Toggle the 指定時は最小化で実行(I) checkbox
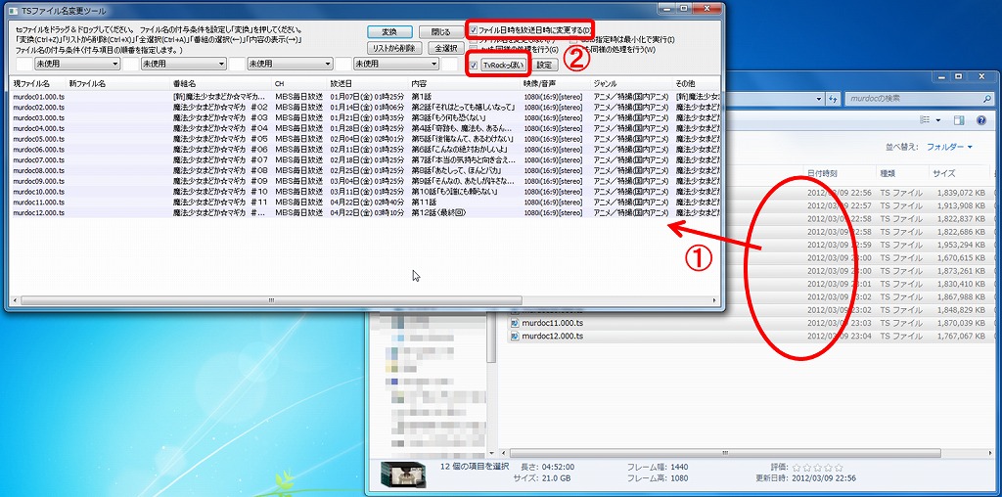Viewport: 1002px width, 497px height. point(573,39)
